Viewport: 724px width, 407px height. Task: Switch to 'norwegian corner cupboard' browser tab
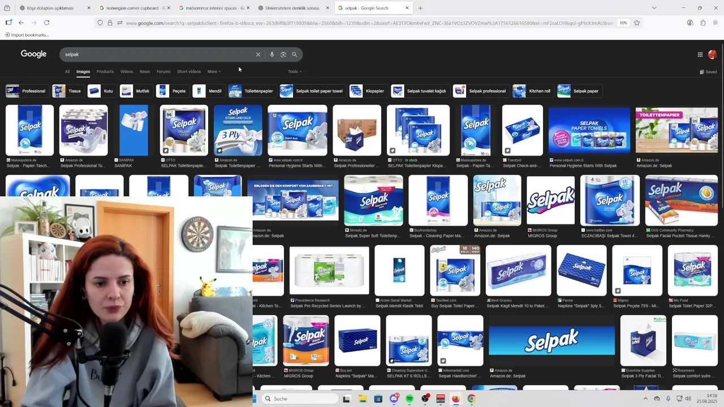(133, 8)
